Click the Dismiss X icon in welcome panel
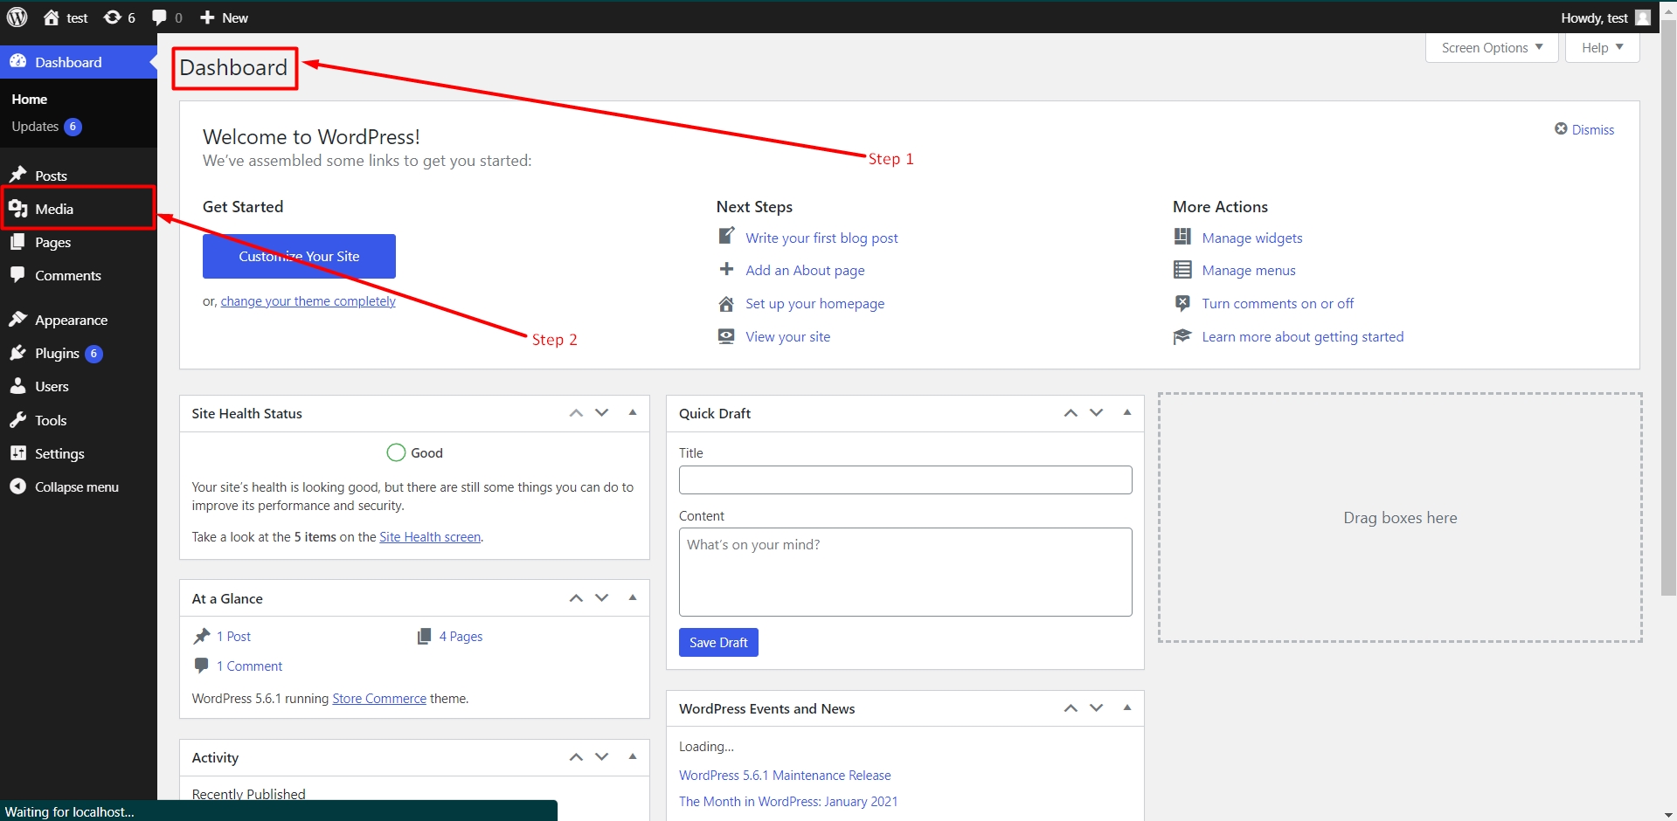Image resolution: width=1677 pixels, height=821 pixels. click(1561, 129)
